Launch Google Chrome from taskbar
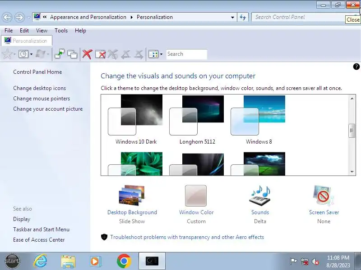This screenshot has height=270, width=361. [x=124, y=261]
